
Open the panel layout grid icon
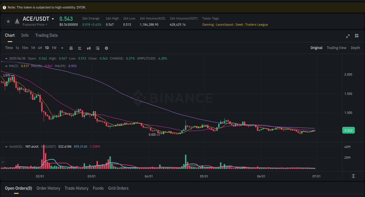(357, 36)
